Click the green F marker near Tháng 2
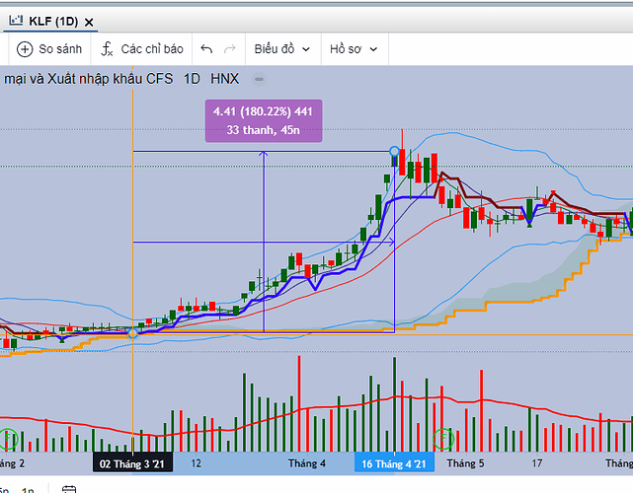 click(7, 439)
